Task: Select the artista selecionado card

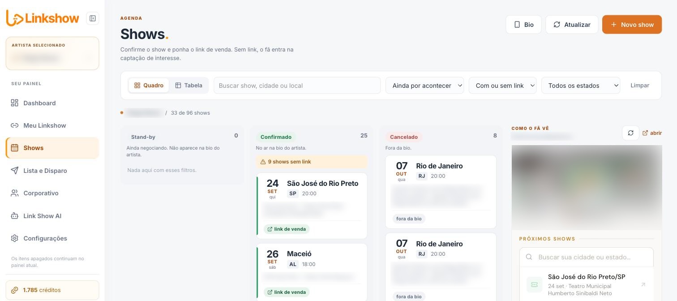Action: pyautogui.click(x=52, y=53)
